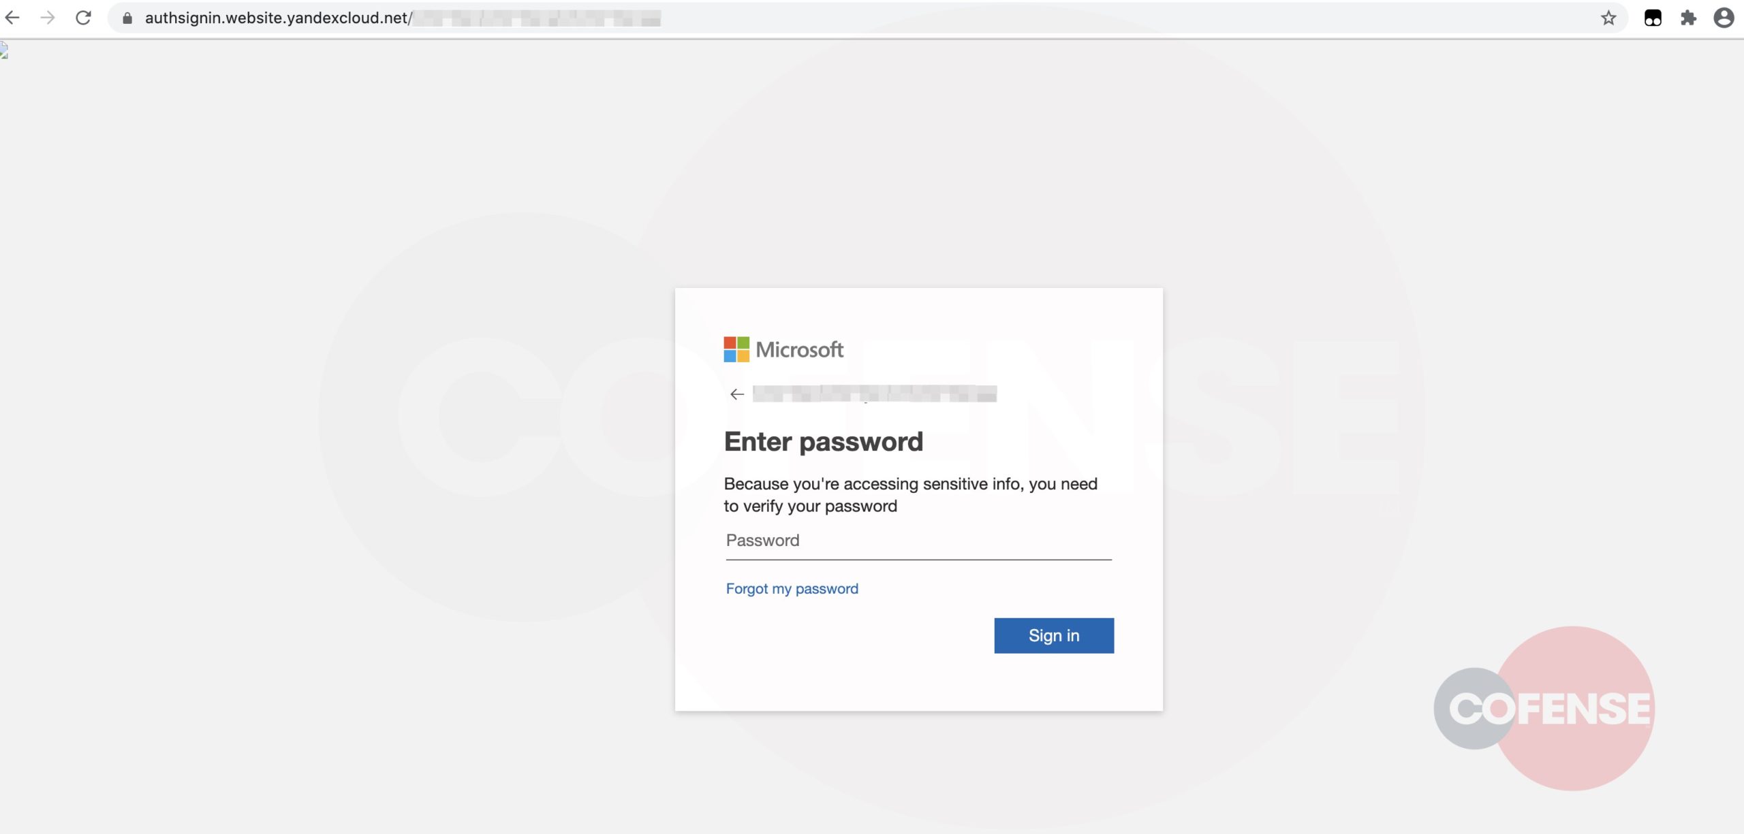Click the Enter password heading
The height and width of the screenshot is (834, 1744).
tap(823, 442)
